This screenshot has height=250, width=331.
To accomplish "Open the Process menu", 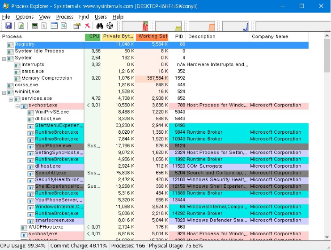I will [x=65, y=17].
